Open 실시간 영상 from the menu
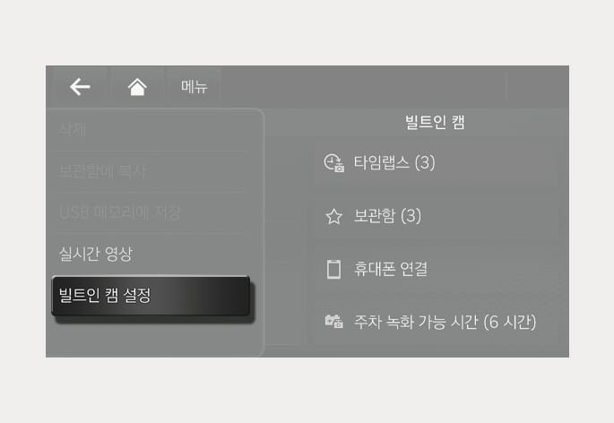The width and height of the screenshot is (614, 423). coord(96,254)
